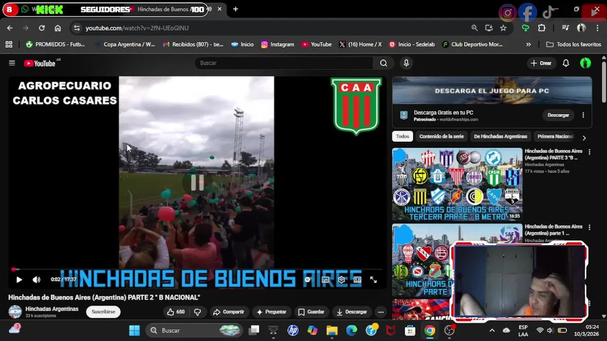Open the YouTube hamburger guide menu
The height and width of the screenshot is (341, 607).
pyautogui.click(x=12, y=63)
